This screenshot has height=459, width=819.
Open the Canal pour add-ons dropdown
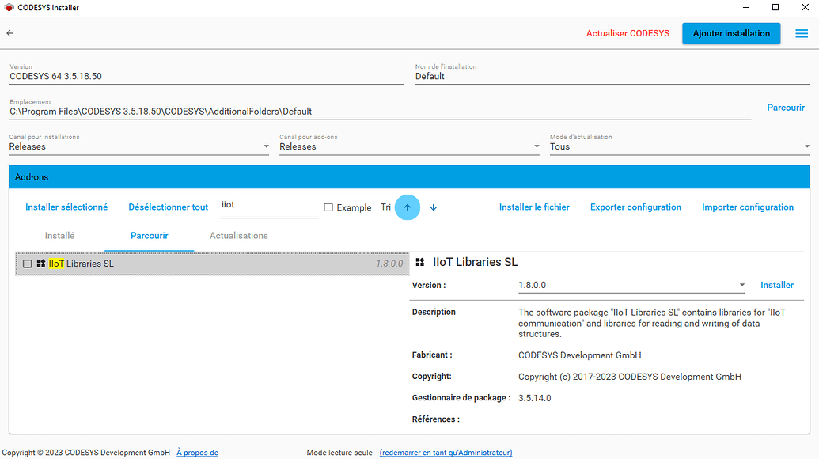(x=535, y=146)
